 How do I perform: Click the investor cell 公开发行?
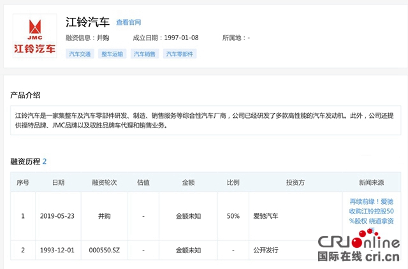coord(266,251)
